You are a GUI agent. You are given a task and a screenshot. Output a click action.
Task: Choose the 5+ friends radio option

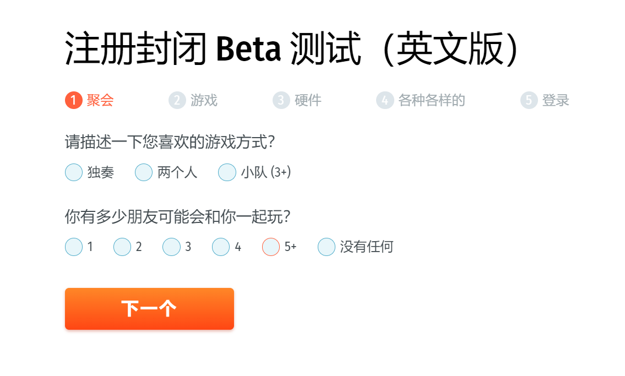point(270,247)
